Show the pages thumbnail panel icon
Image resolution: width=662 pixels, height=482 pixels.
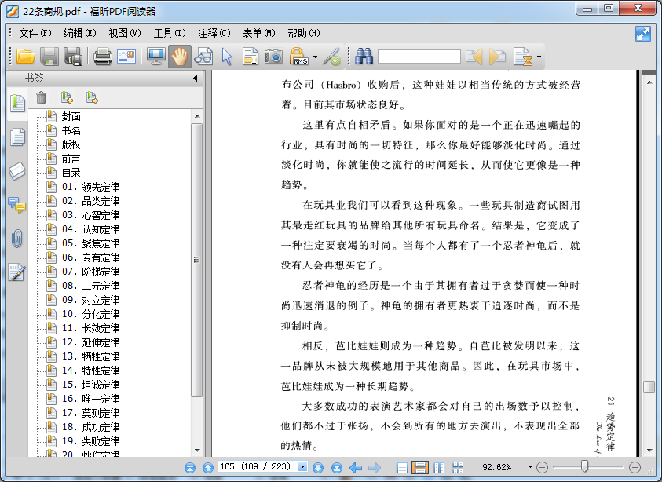click(x=17, y=137)
